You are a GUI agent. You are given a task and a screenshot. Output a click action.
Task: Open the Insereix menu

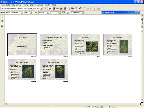[x=19, y=5]
